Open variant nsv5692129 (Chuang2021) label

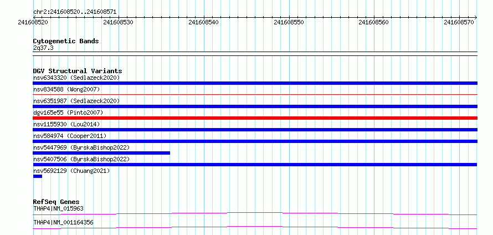click(71, 171)
